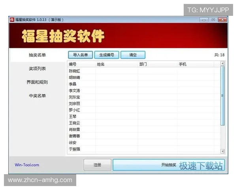Click the 手机 column header

coord(196,64)
